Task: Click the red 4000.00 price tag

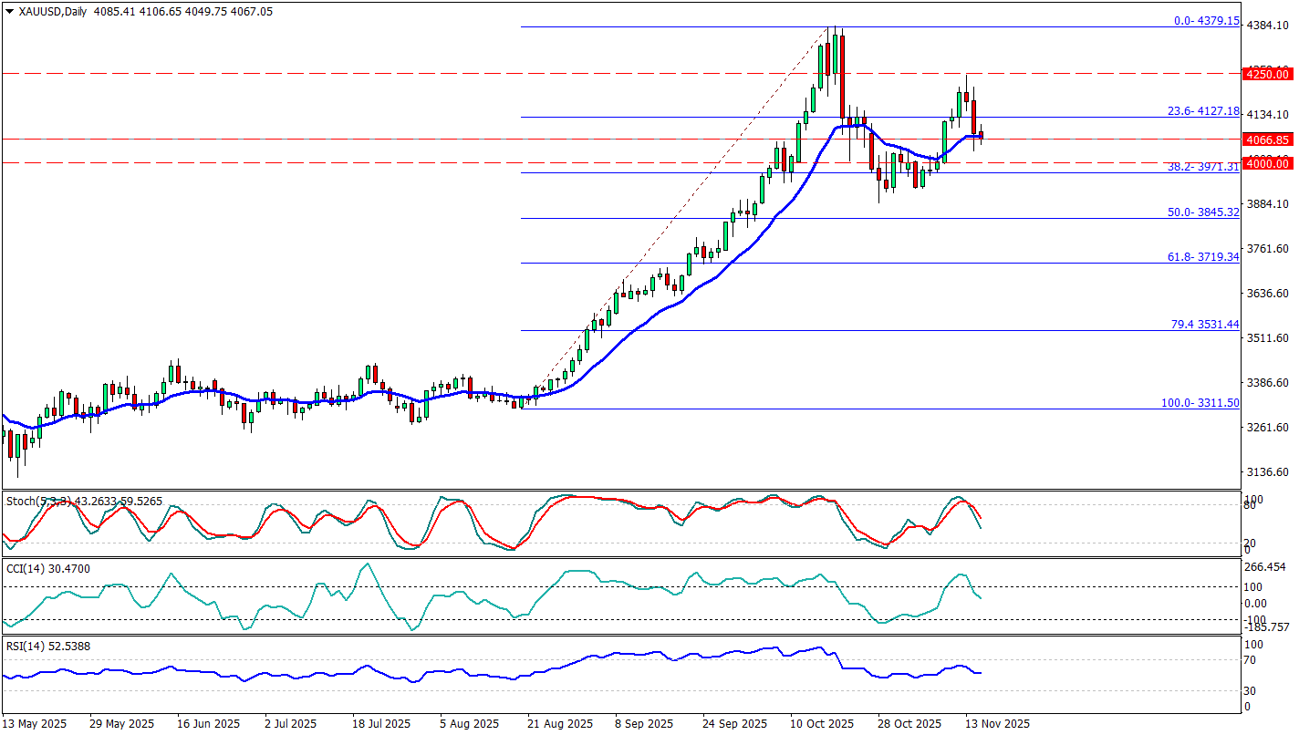Action: click(1267, 163)
